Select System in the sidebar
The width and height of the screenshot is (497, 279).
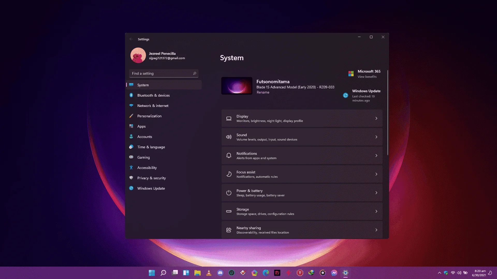pos(164,85)
